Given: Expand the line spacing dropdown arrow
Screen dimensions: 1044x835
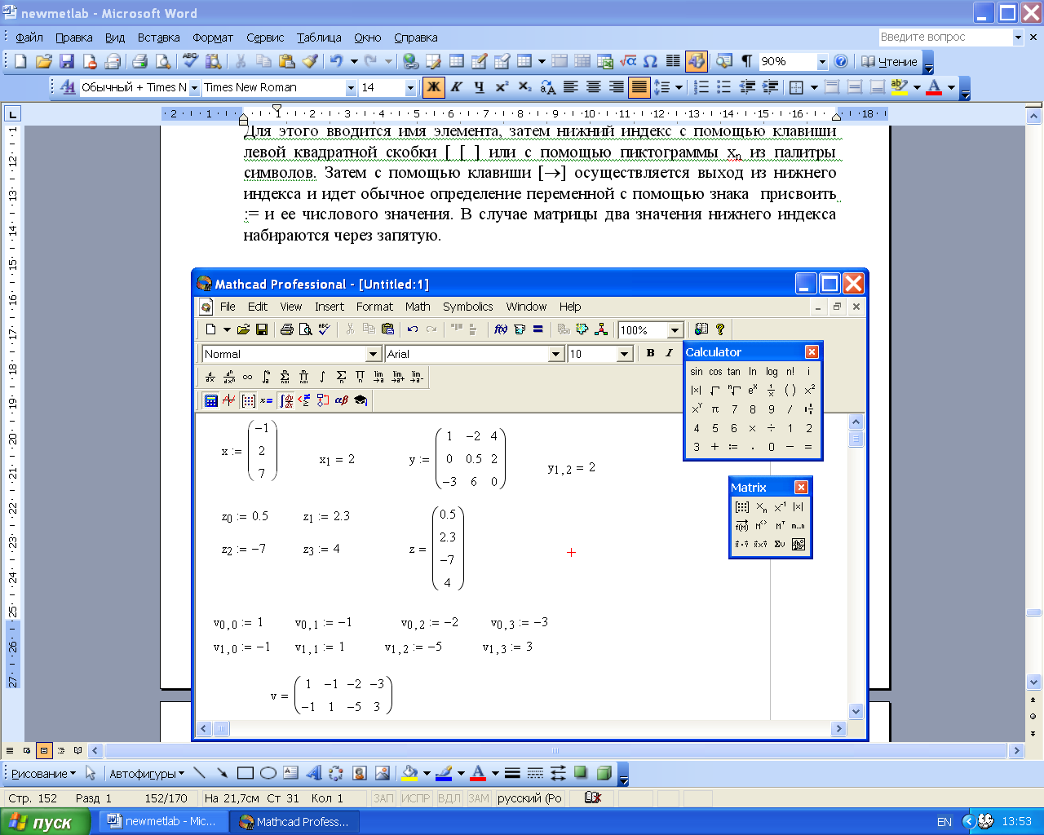Looking at the screenshot, I should pyautogui.click(x=677, y=87).
